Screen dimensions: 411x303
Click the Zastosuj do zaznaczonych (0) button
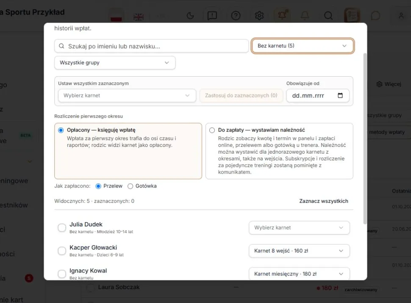241,95
